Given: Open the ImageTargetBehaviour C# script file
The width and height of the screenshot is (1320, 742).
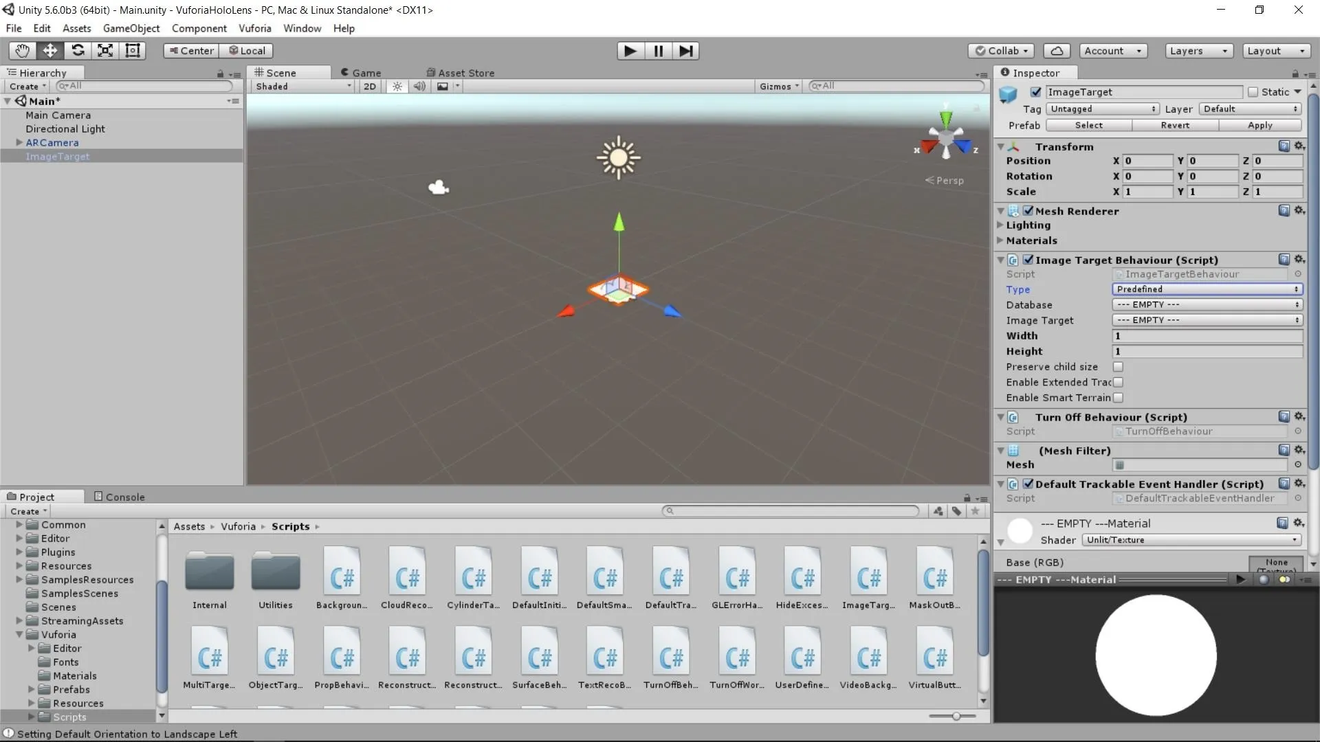Looking at the screenshot, I should point(868,578).
